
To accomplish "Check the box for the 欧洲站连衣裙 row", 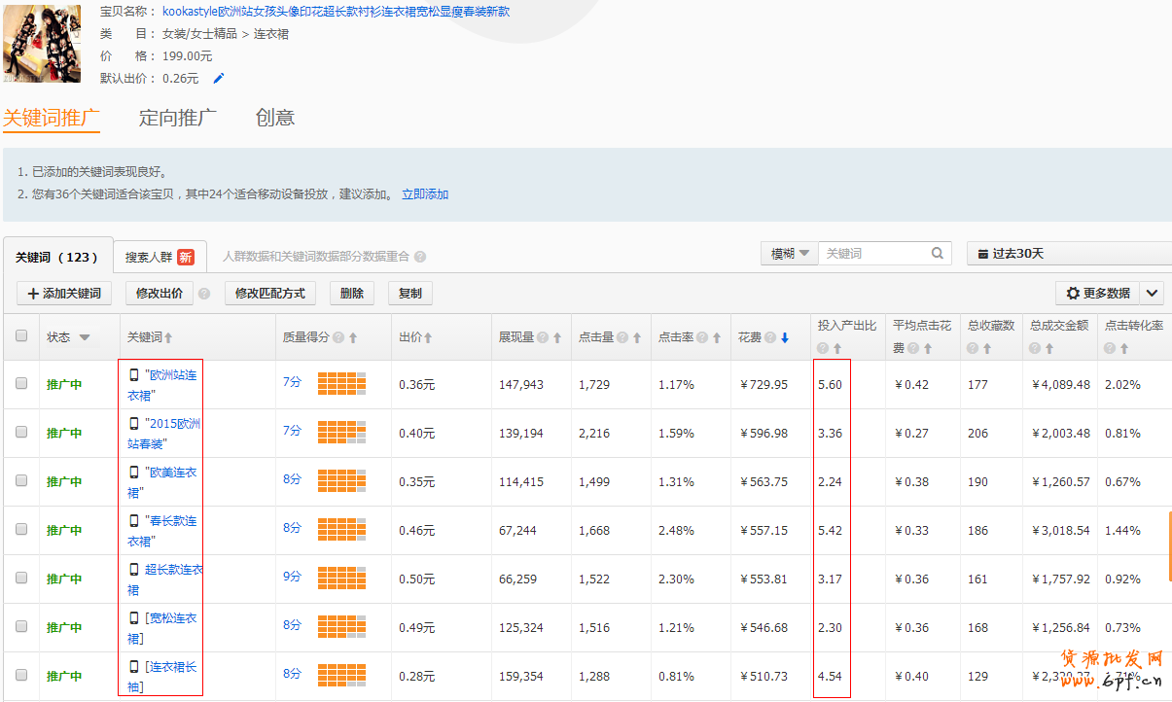I will (x=21, y=384).
